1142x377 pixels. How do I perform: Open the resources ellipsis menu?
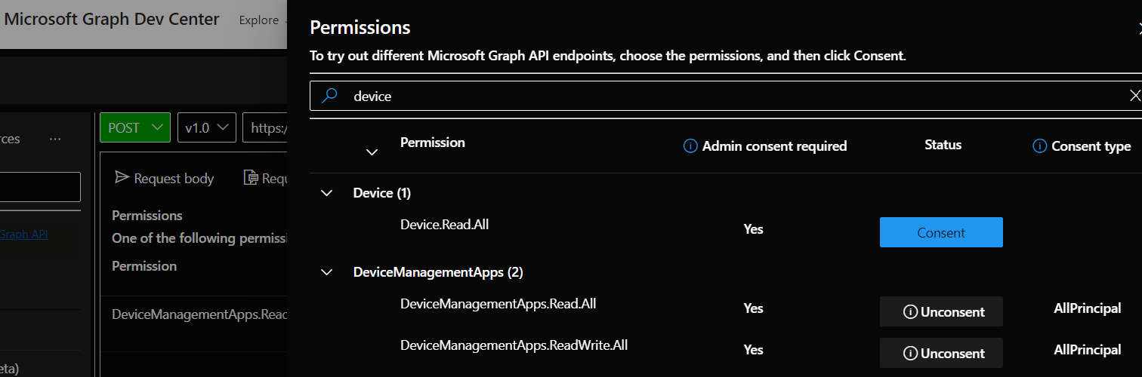tap(54, 139)
